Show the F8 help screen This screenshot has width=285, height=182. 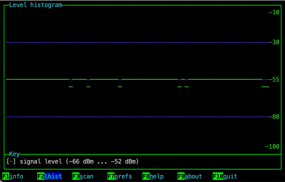(153, 176)
